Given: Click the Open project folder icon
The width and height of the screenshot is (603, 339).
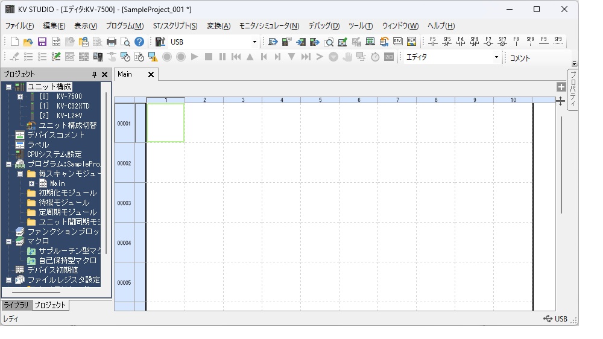Looking at the screenshot, I should click(x=28, y=42).
